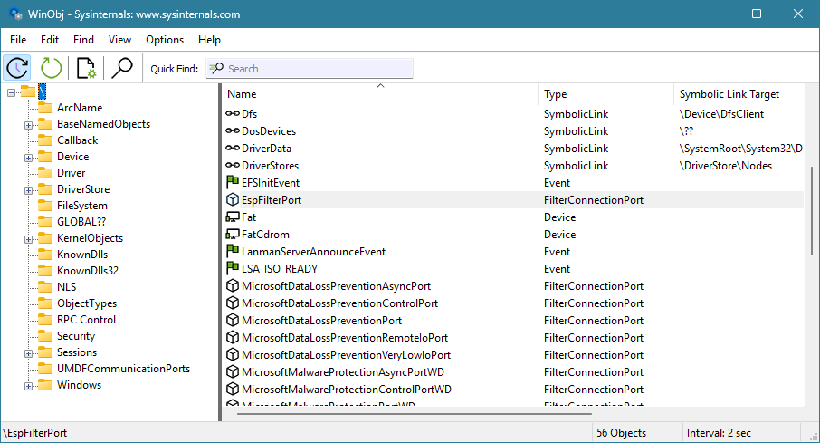Viewport: 820px width, 443px height.
Task: Click the MicrosoftMalwareProtectionAsyncPortWD cube icon
Action: [233, 371]
